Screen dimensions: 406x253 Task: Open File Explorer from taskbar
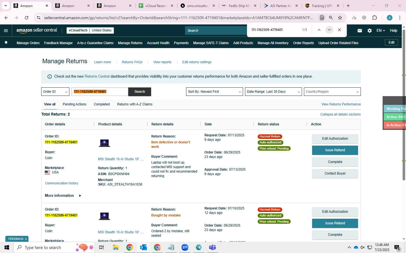coord(116,247)
